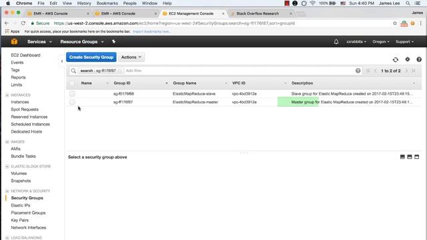The image size is (427, 240).
Task: Open the Chrome History menu
Action: click(x=84, y=3)
